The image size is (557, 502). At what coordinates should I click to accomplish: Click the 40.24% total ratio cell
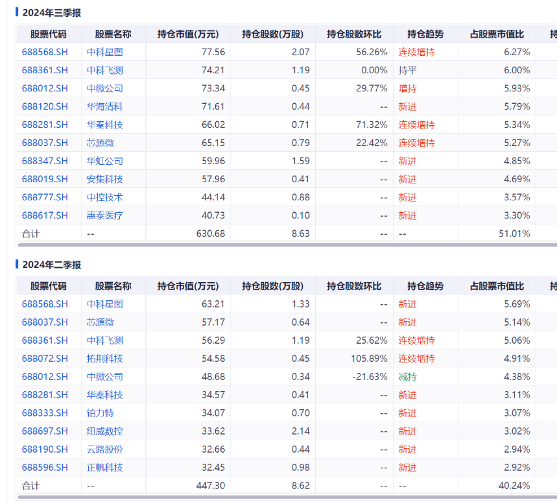(x=514, y=485)
